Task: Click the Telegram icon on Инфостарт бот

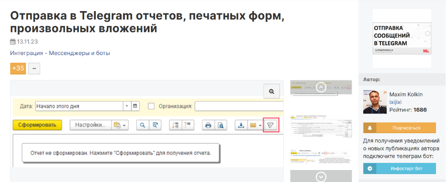Action: pyautogui.click(x=370, y=168)
